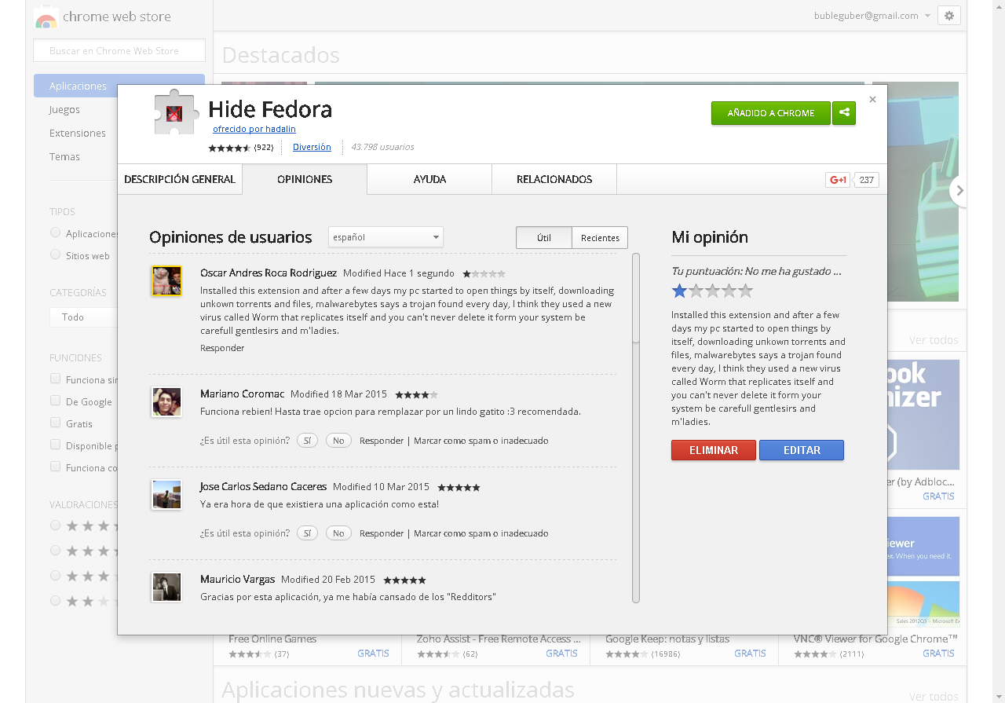
Task: Select Aplicaciones in the sidebar
Action: (119, 86)
